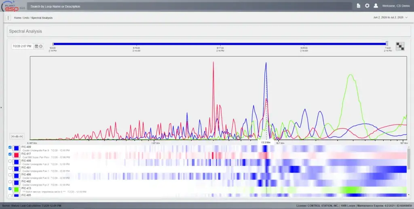Uncheck the FIC-413 loop checkbox
The width and height of the screenshot is (414, 209).
pyautogui.click(x=10, y=189)
